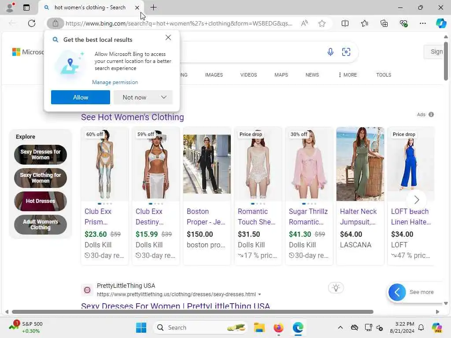The height and width of the screenshot is (338, 451).
Task: Open Romantic Touch Sheer product link
Action: click(256, 217)
